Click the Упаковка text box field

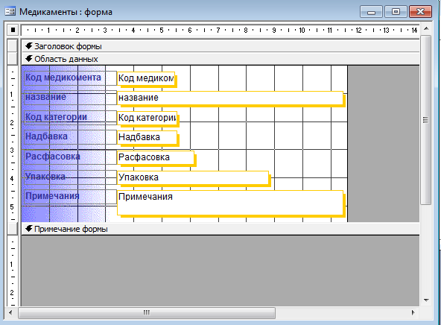pyautogui.click(x=193, y=178)
